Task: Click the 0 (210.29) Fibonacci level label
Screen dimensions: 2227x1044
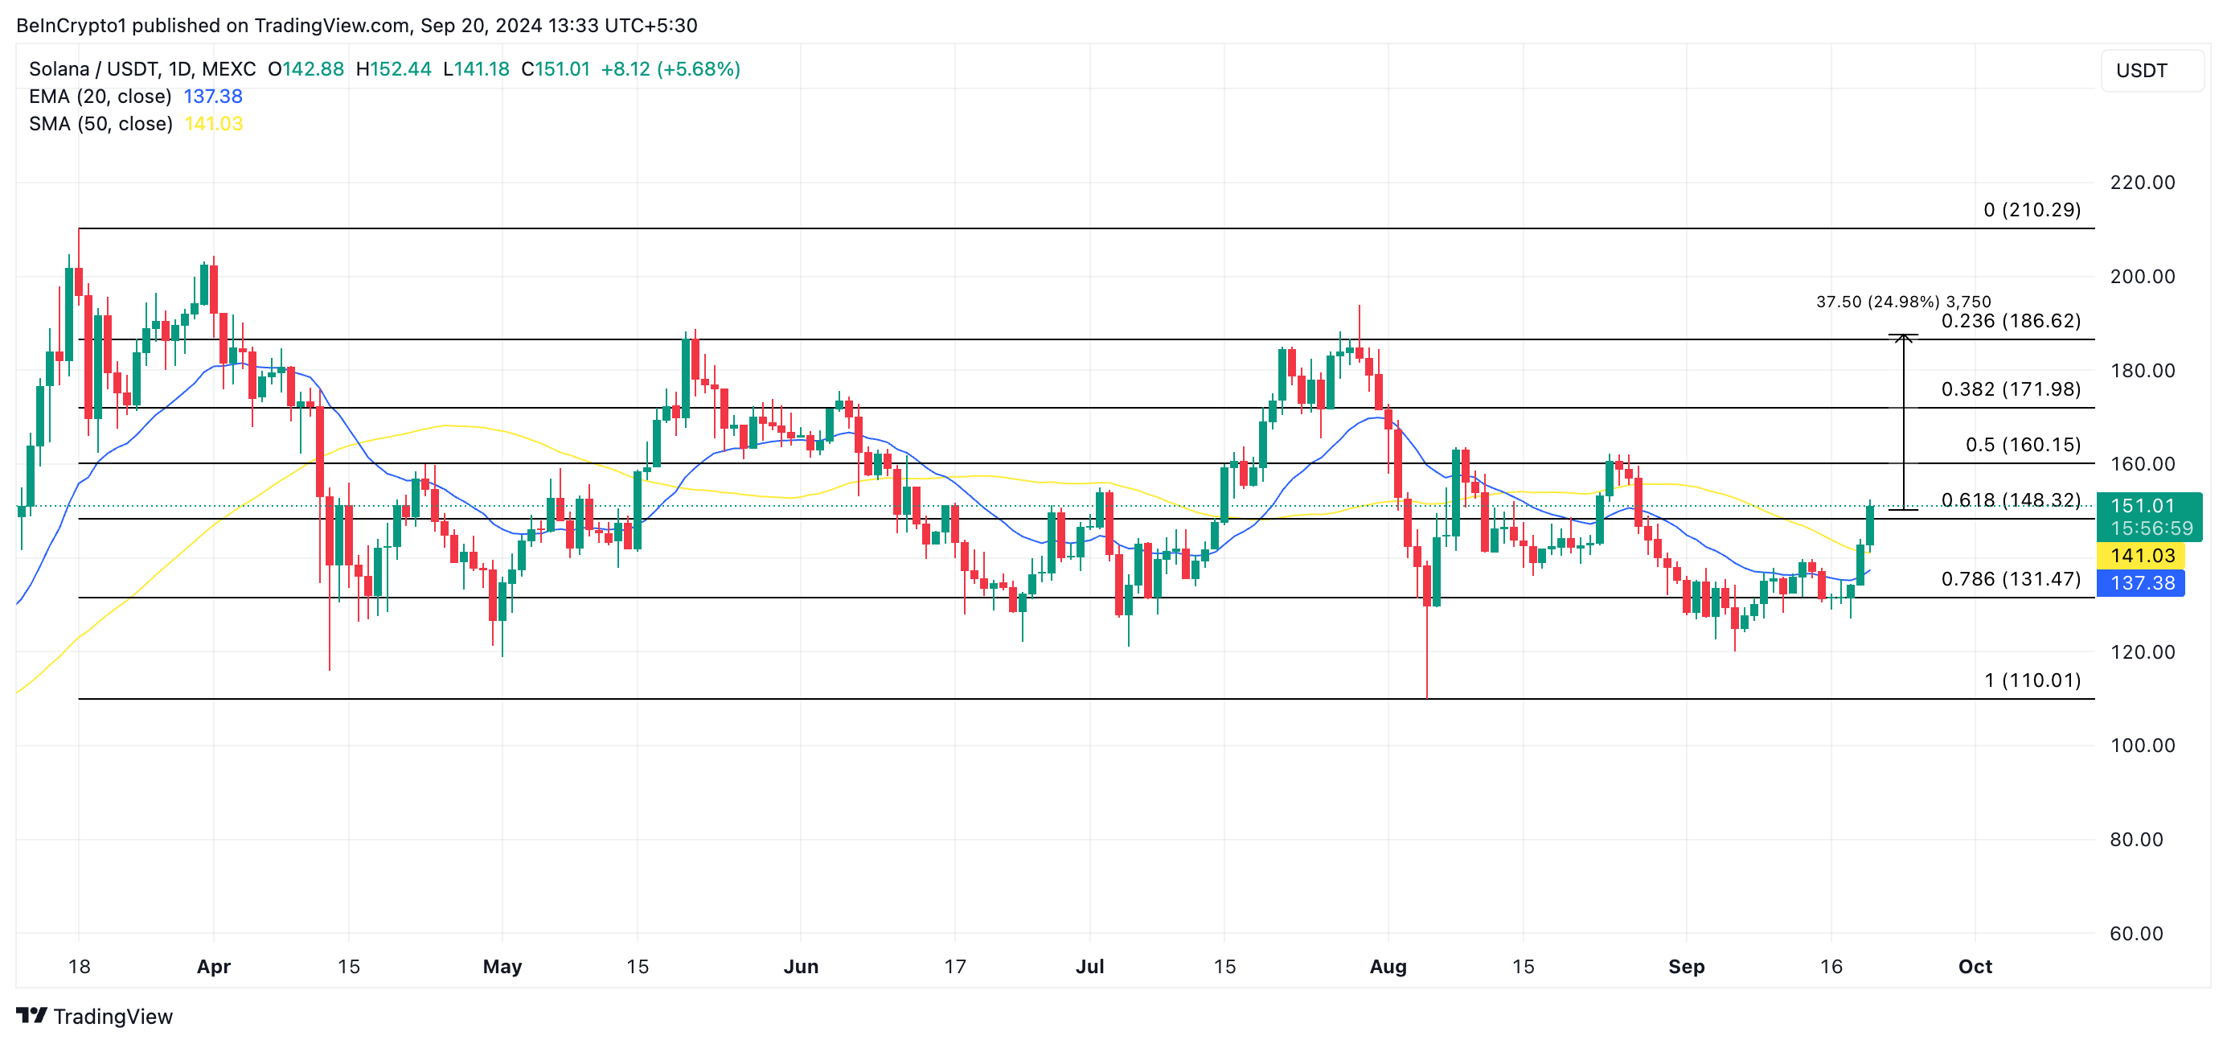Action: tap(2031, 210)
